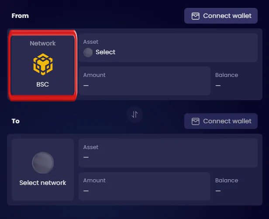Click the From Balance value dash
The image size is (269, 219).
pos(218,85)
